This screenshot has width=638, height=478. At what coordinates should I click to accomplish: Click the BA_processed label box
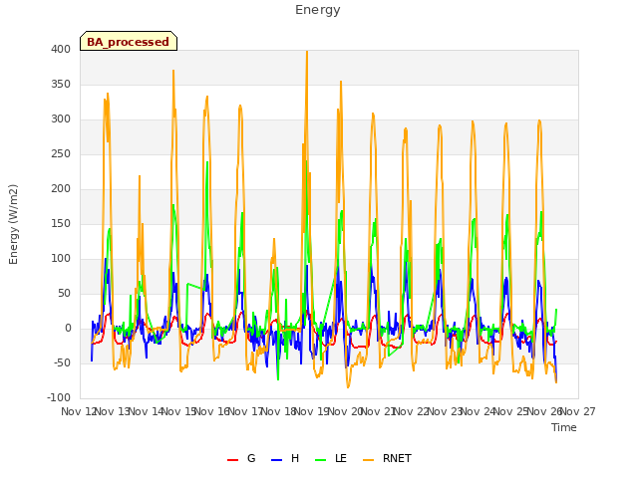(x=129, y=41)
